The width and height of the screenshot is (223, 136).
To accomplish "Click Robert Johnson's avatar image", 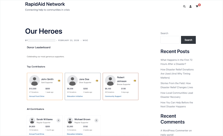I will 111,80.
